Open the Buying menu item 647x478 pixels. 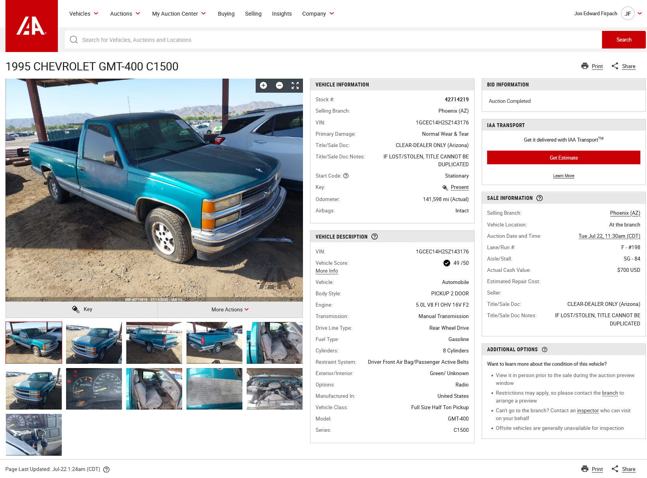[x=226, y=14]
